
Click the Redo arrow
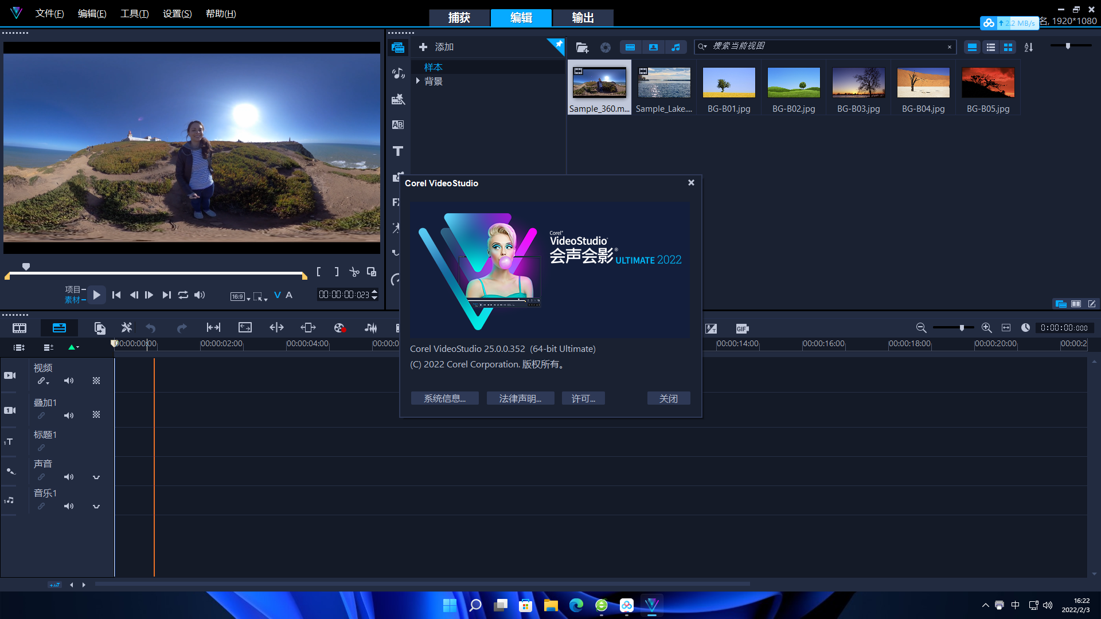[182, 328]
